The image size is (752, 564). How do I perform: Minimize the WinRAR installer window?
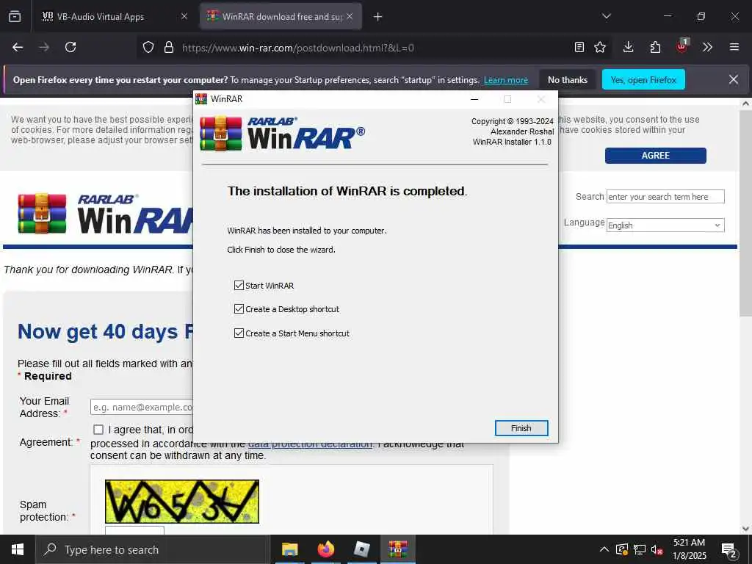pos(474,99)
